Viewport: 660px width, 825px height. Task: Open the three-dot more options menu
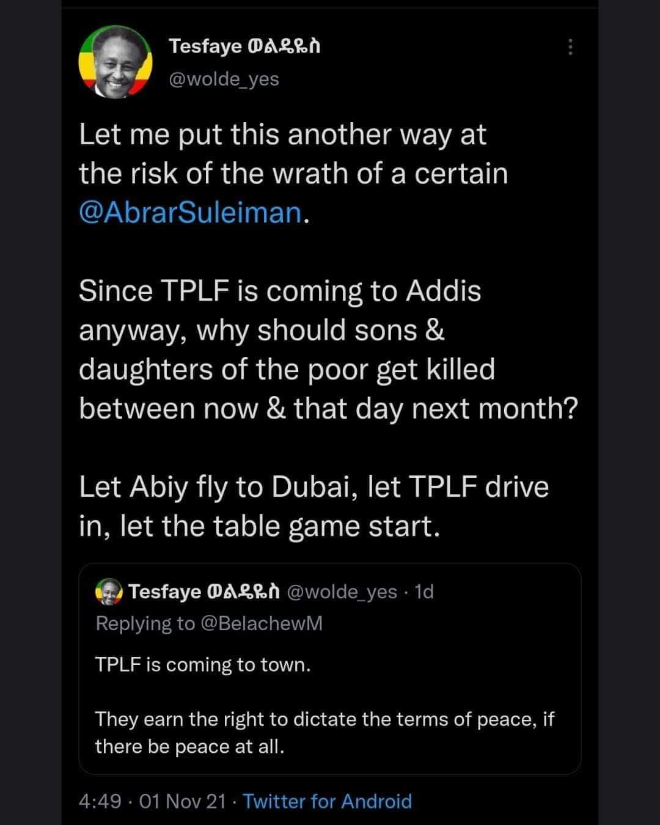(x=570, y=47)
